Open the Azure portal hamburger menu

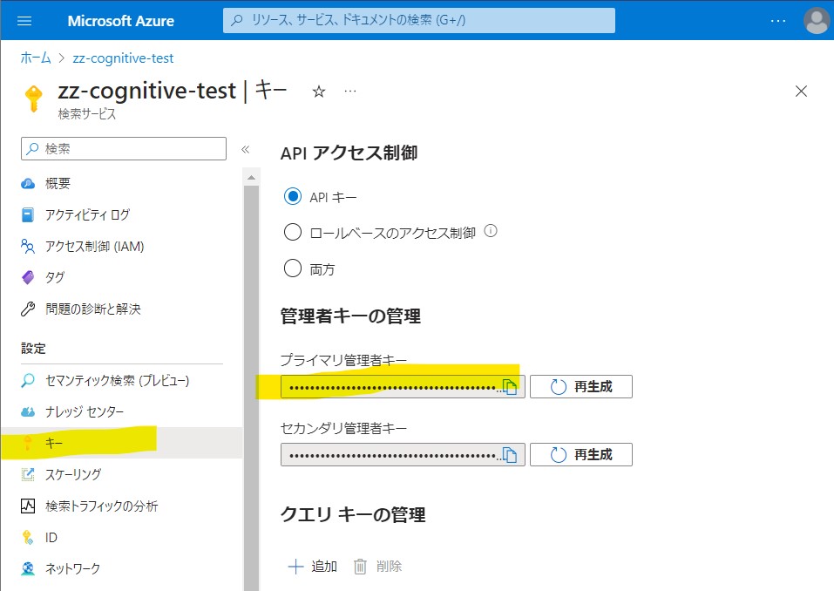click(x=24, y=21)
